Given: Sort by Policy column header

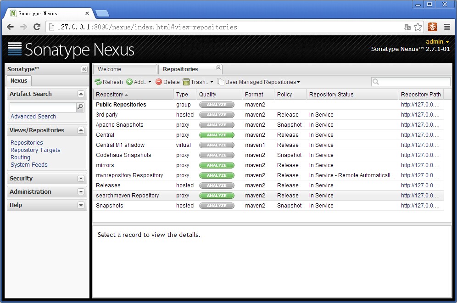Looking at the screenshot, I should pyautogui.click(x=290, y=95).
